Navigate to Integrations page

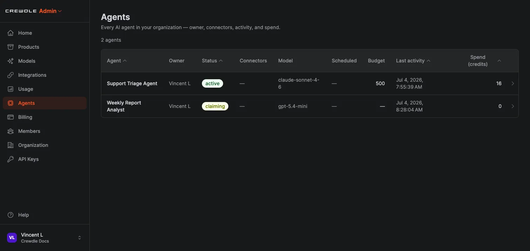pos(45,75)
